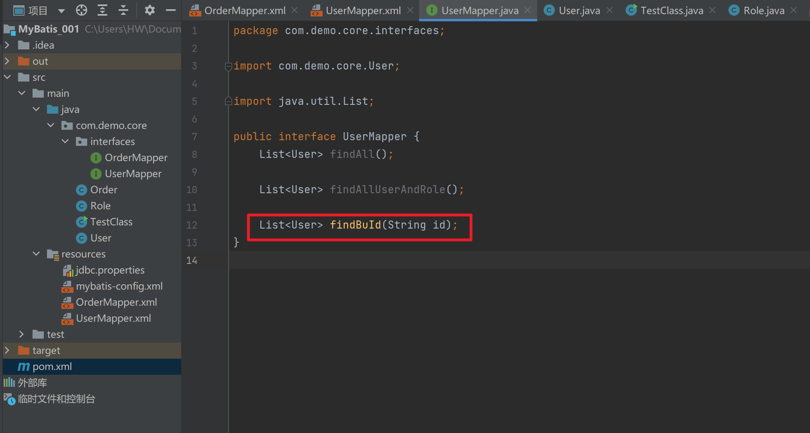Click the external libraries bar icon
This screenshot has height=433, width=810.
pos(9,382)
